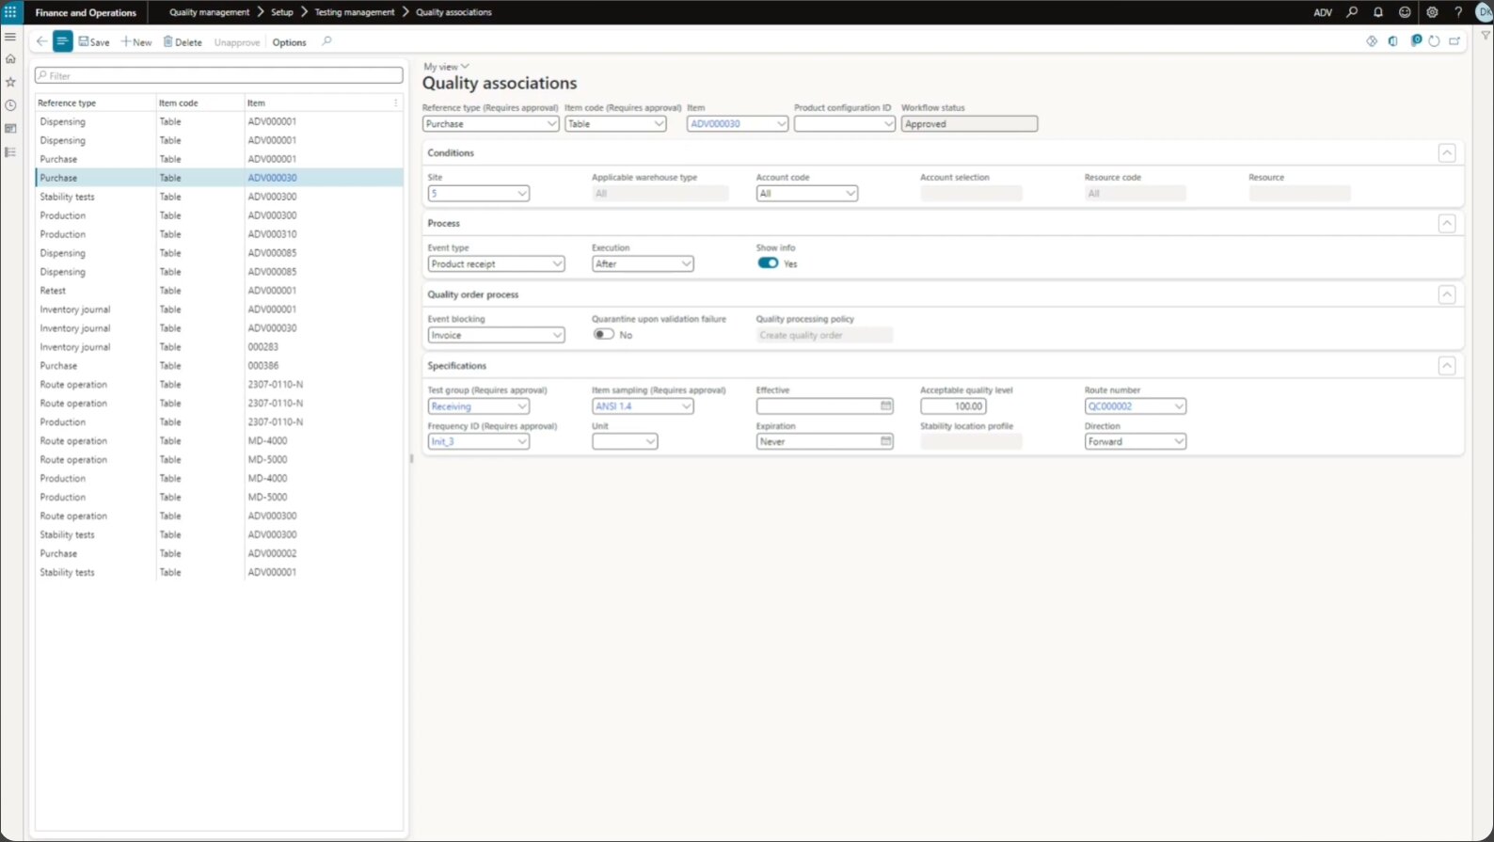1494x842 pixels.
Task: Click the back arrow in action pane
Action: (x=41, y=41)
